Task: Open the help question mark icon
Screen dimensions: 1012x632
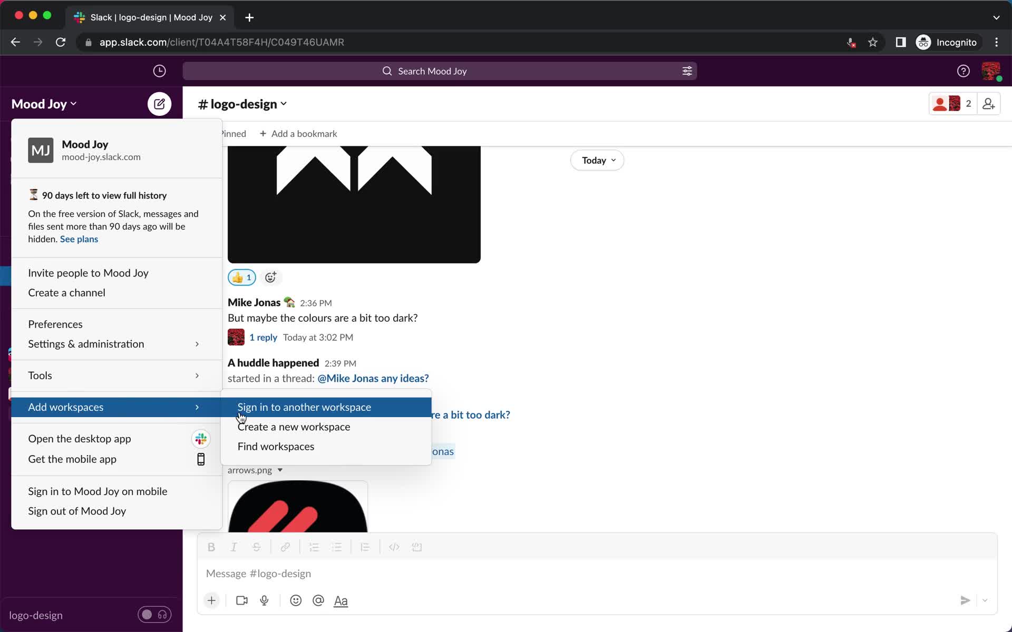Action: pyautogui.click(x=963, y=71)
